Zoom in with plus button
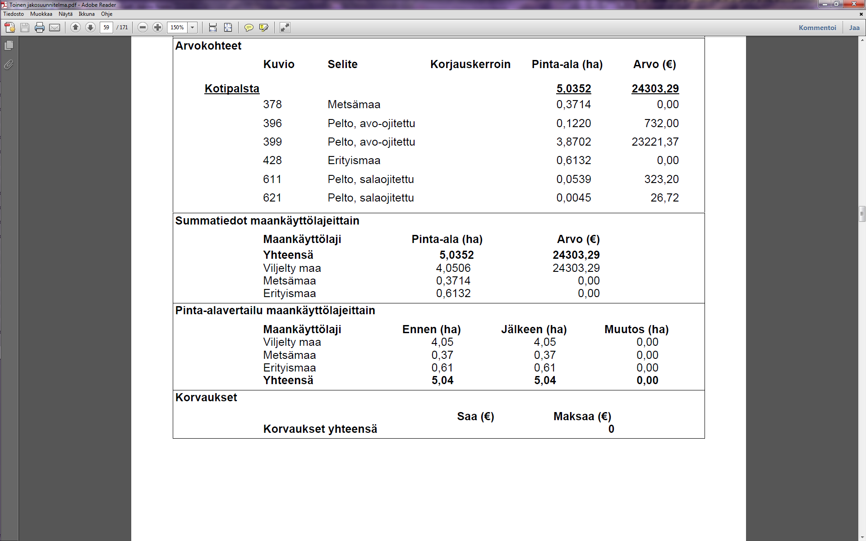This screenshot has height=541, width=866. pos(157,28)
